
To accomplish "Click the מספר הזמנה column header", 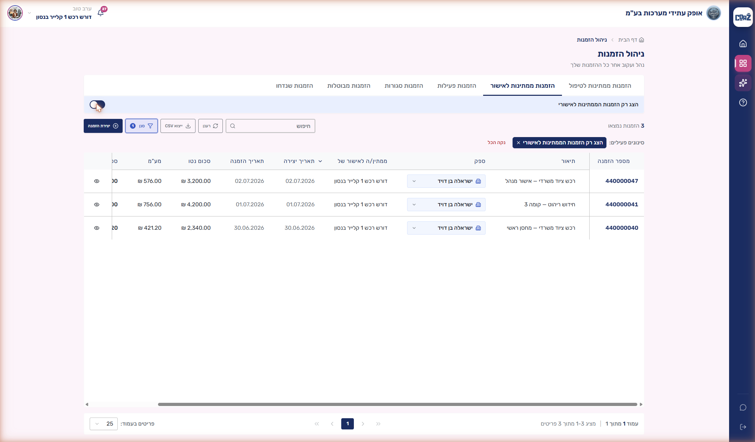I will pos(613,161).
